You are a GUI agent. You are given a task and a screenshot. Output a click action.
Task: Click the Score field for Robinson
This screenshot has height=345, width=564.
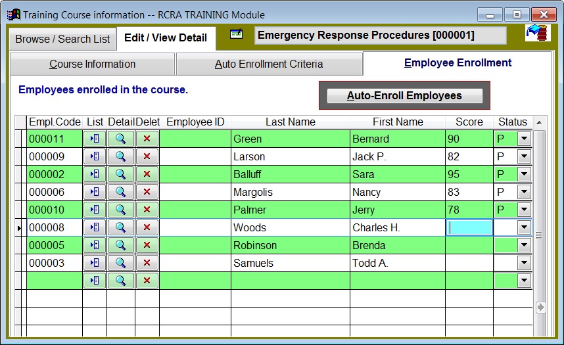coord(469,245)
